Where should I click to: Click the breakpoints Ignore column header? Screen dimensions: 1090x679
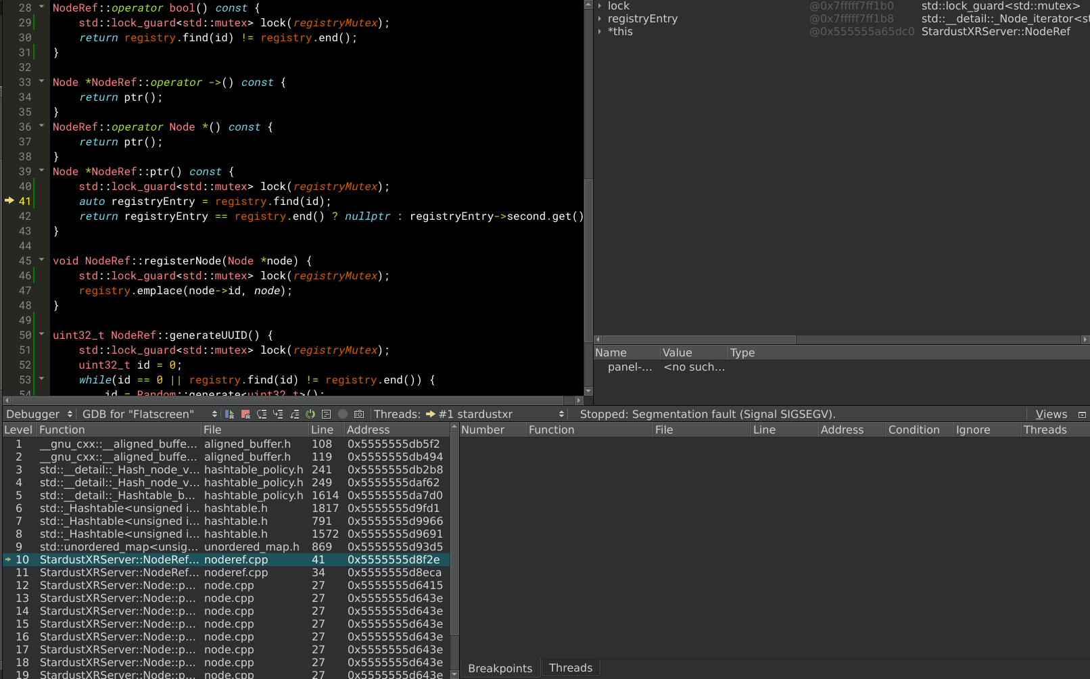pyautogui.click(x=987, y=429)
